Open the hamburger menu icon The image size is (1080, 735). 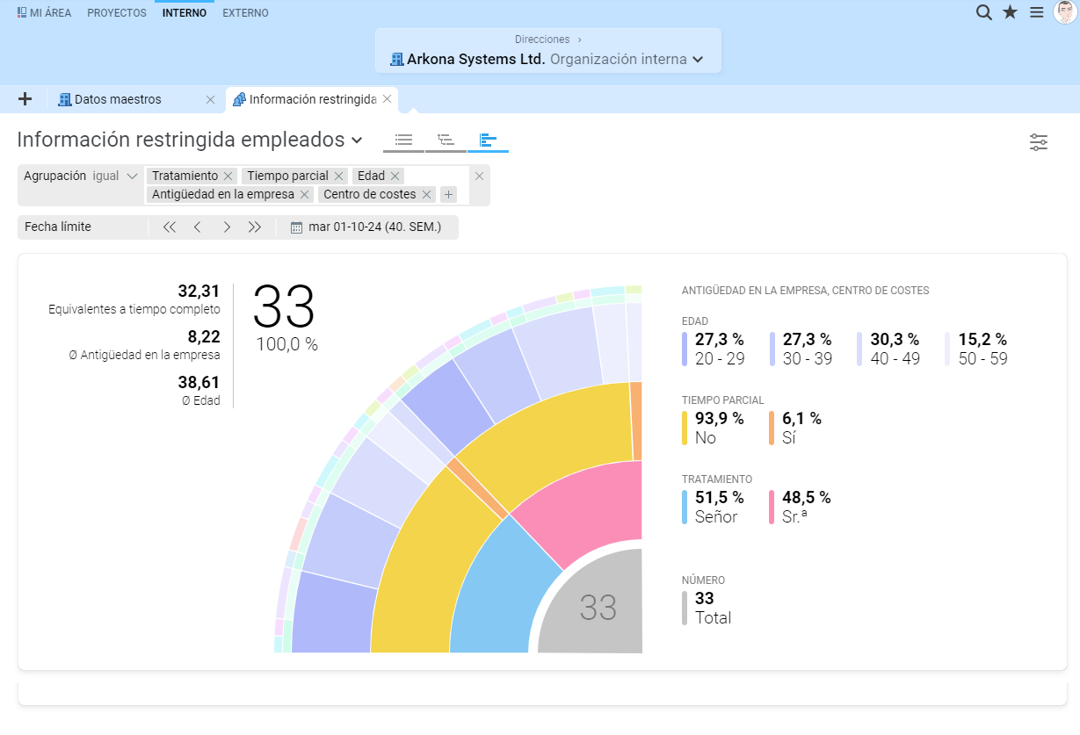click(1037, 12)
